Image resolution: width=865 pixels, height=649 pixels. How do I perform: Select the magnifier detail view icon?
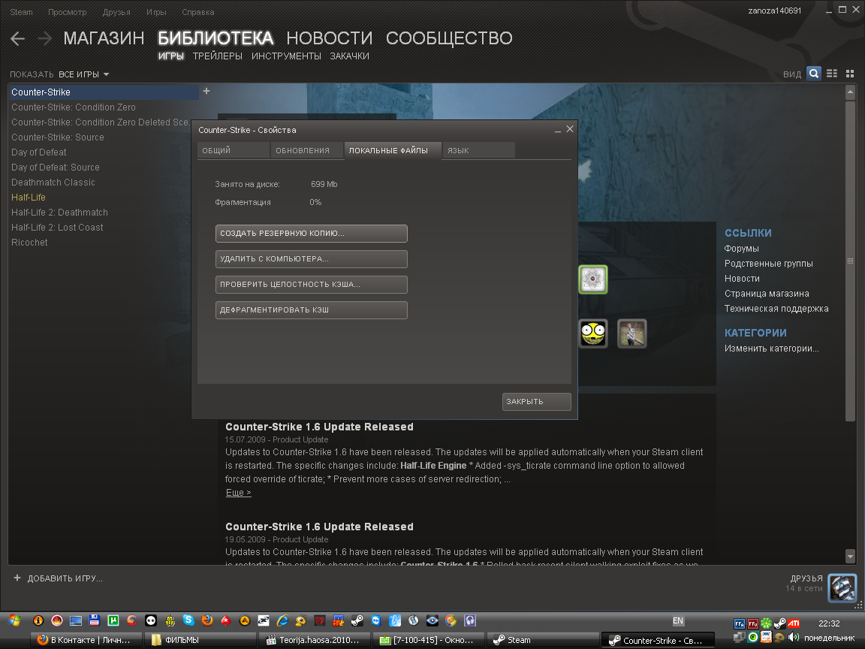814,74
